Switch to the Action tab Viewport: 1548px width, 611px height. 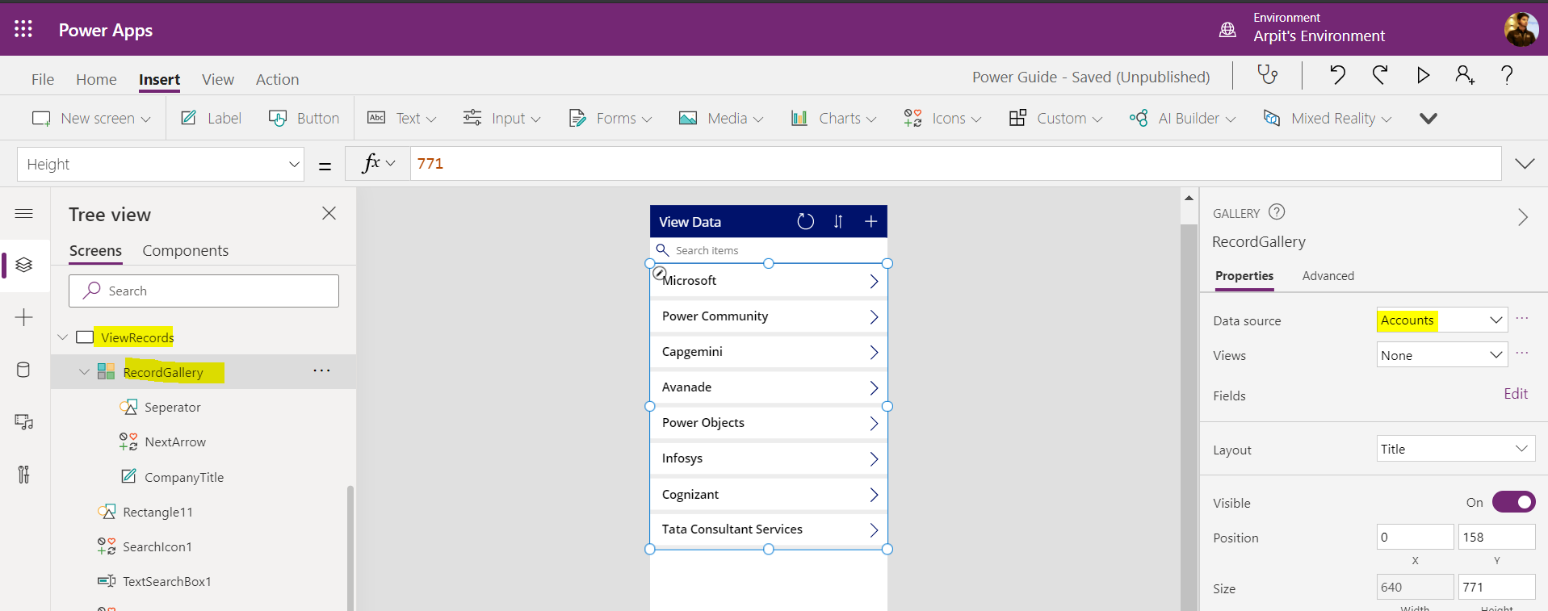click(x=277, y=79)
